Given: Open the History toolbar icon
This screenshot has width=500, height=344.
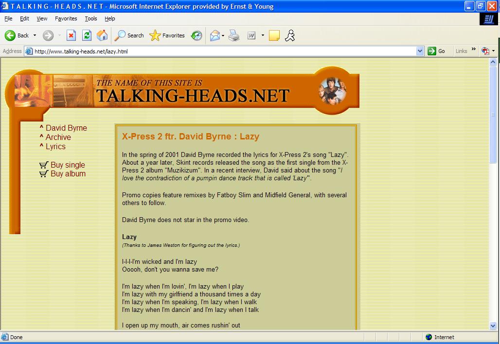Looking at the screenshot, I should [196, 35].
